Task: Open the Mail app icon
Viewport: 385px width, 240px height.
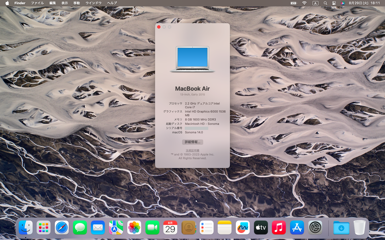Action: [98, 227]
